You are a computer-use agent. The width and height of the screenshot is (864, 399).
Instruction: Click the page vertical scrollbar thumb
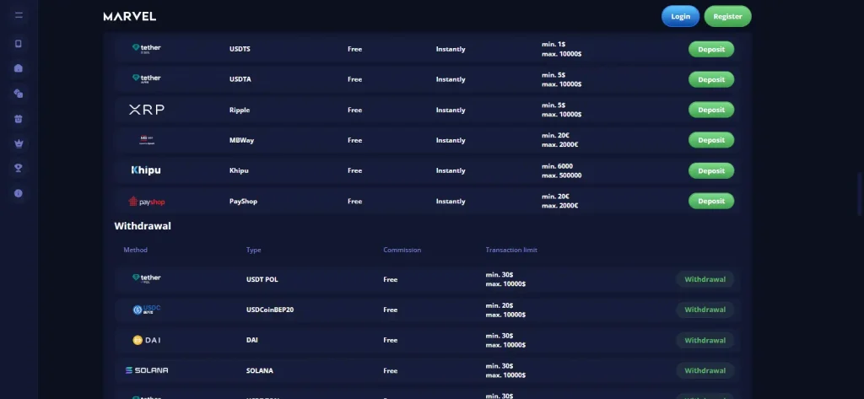point(860,194)
